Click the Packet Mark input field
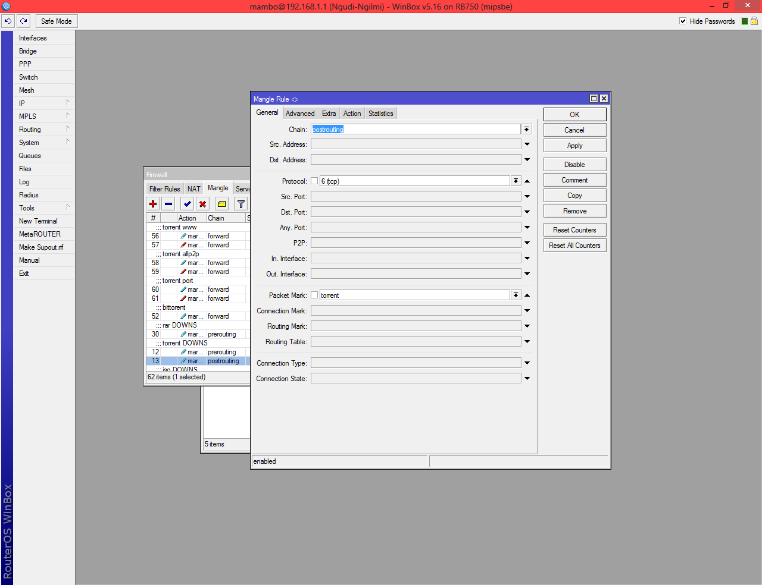Image resolution: width=762 pixels, height=585 pixels. point(414,295)
